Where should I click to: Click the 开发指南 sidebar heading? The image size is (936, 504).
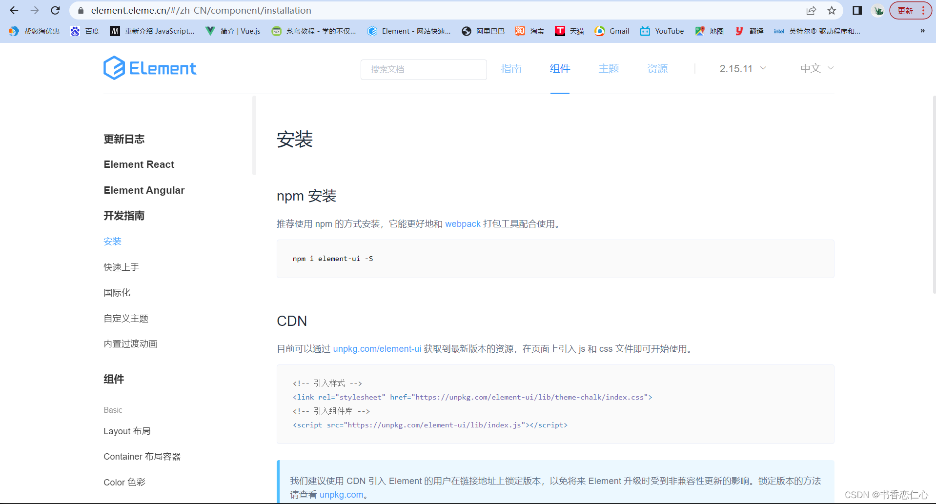pyautogui.click(x=124, y=216)
